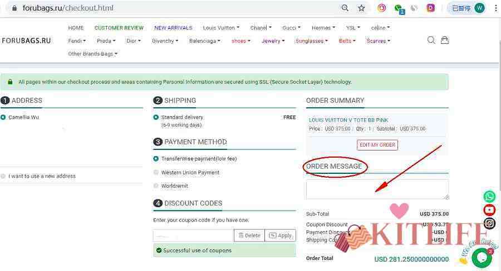Click the green extension icon with the badge
The width and height of the screenshot is (501, 271).
click(399, 9)
